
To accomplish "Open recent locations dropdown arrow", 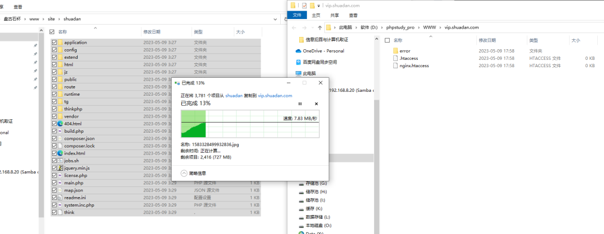I will 312,28.
